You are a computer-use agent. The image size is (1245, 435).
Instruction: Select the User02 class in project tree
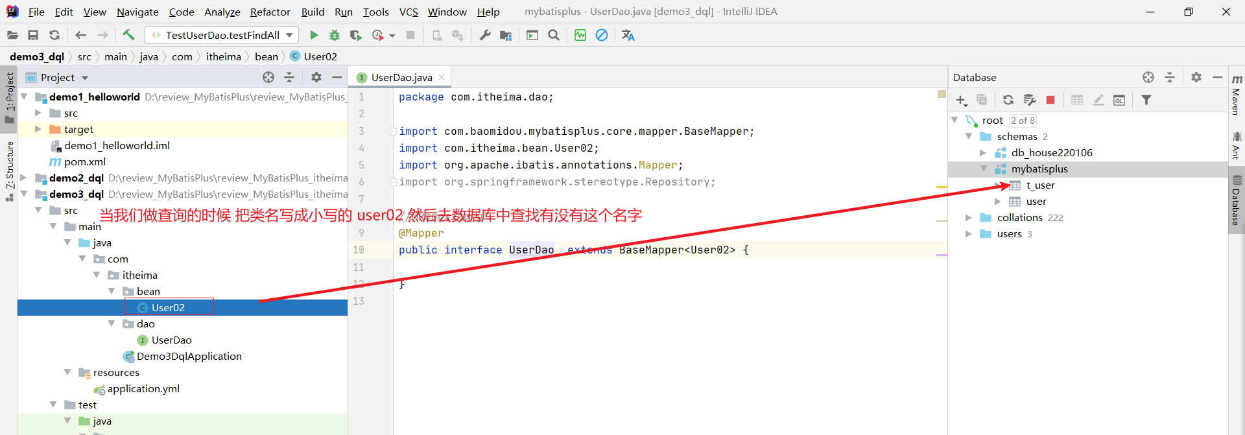click(x=168, y=307)
